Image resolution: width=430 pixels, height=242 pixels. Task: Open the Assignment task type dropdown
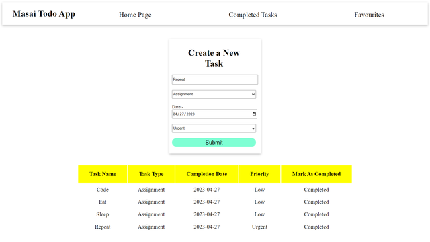pos(214,94)
